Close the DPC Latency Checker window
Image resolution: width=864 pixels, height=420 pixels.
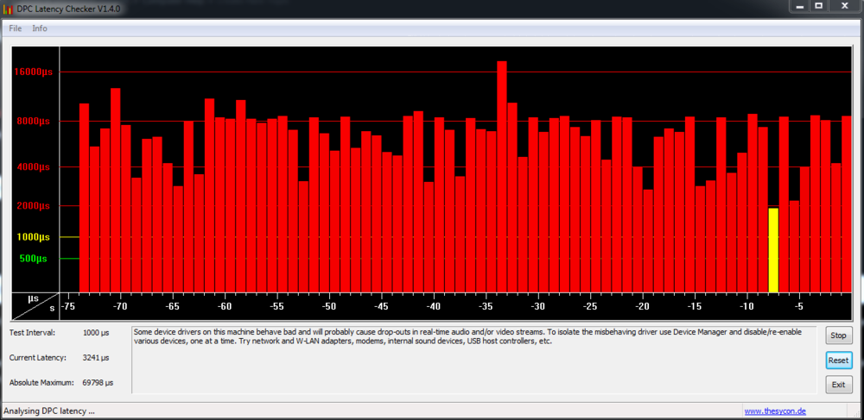843,5
